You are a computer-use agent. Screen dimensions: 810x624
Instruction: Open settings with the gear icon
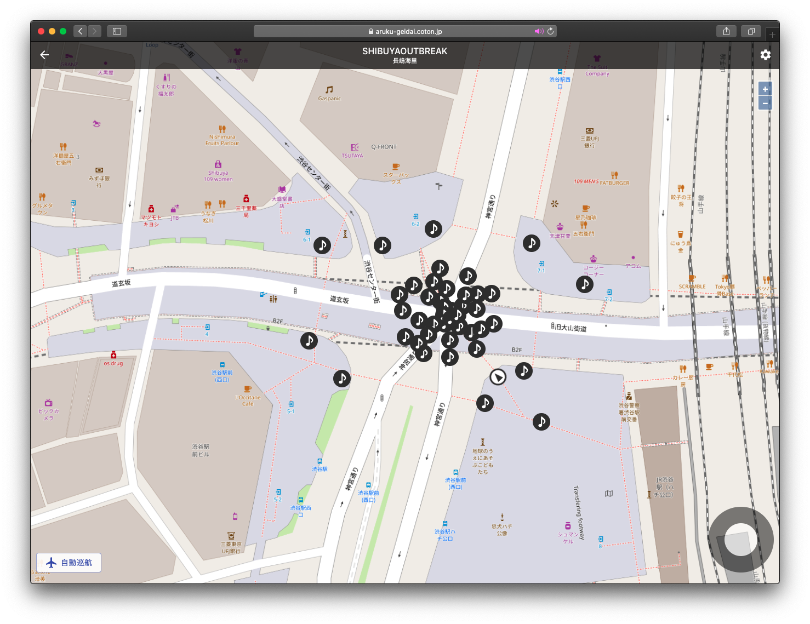coord(765,55)
